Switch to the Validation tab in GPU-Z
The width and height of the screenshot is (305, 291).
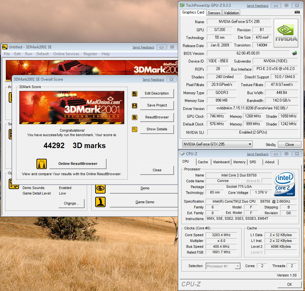pos(231,13)
